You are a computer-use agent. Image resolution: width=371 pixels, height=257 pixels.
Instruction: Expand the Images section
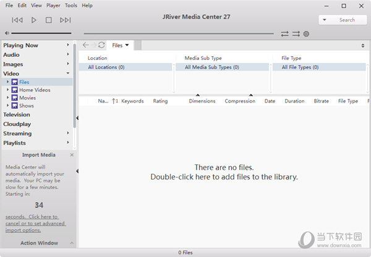coord(68,64)
